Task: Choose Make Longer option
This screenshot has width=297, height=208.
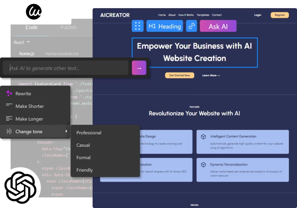Action: (35, 119)
